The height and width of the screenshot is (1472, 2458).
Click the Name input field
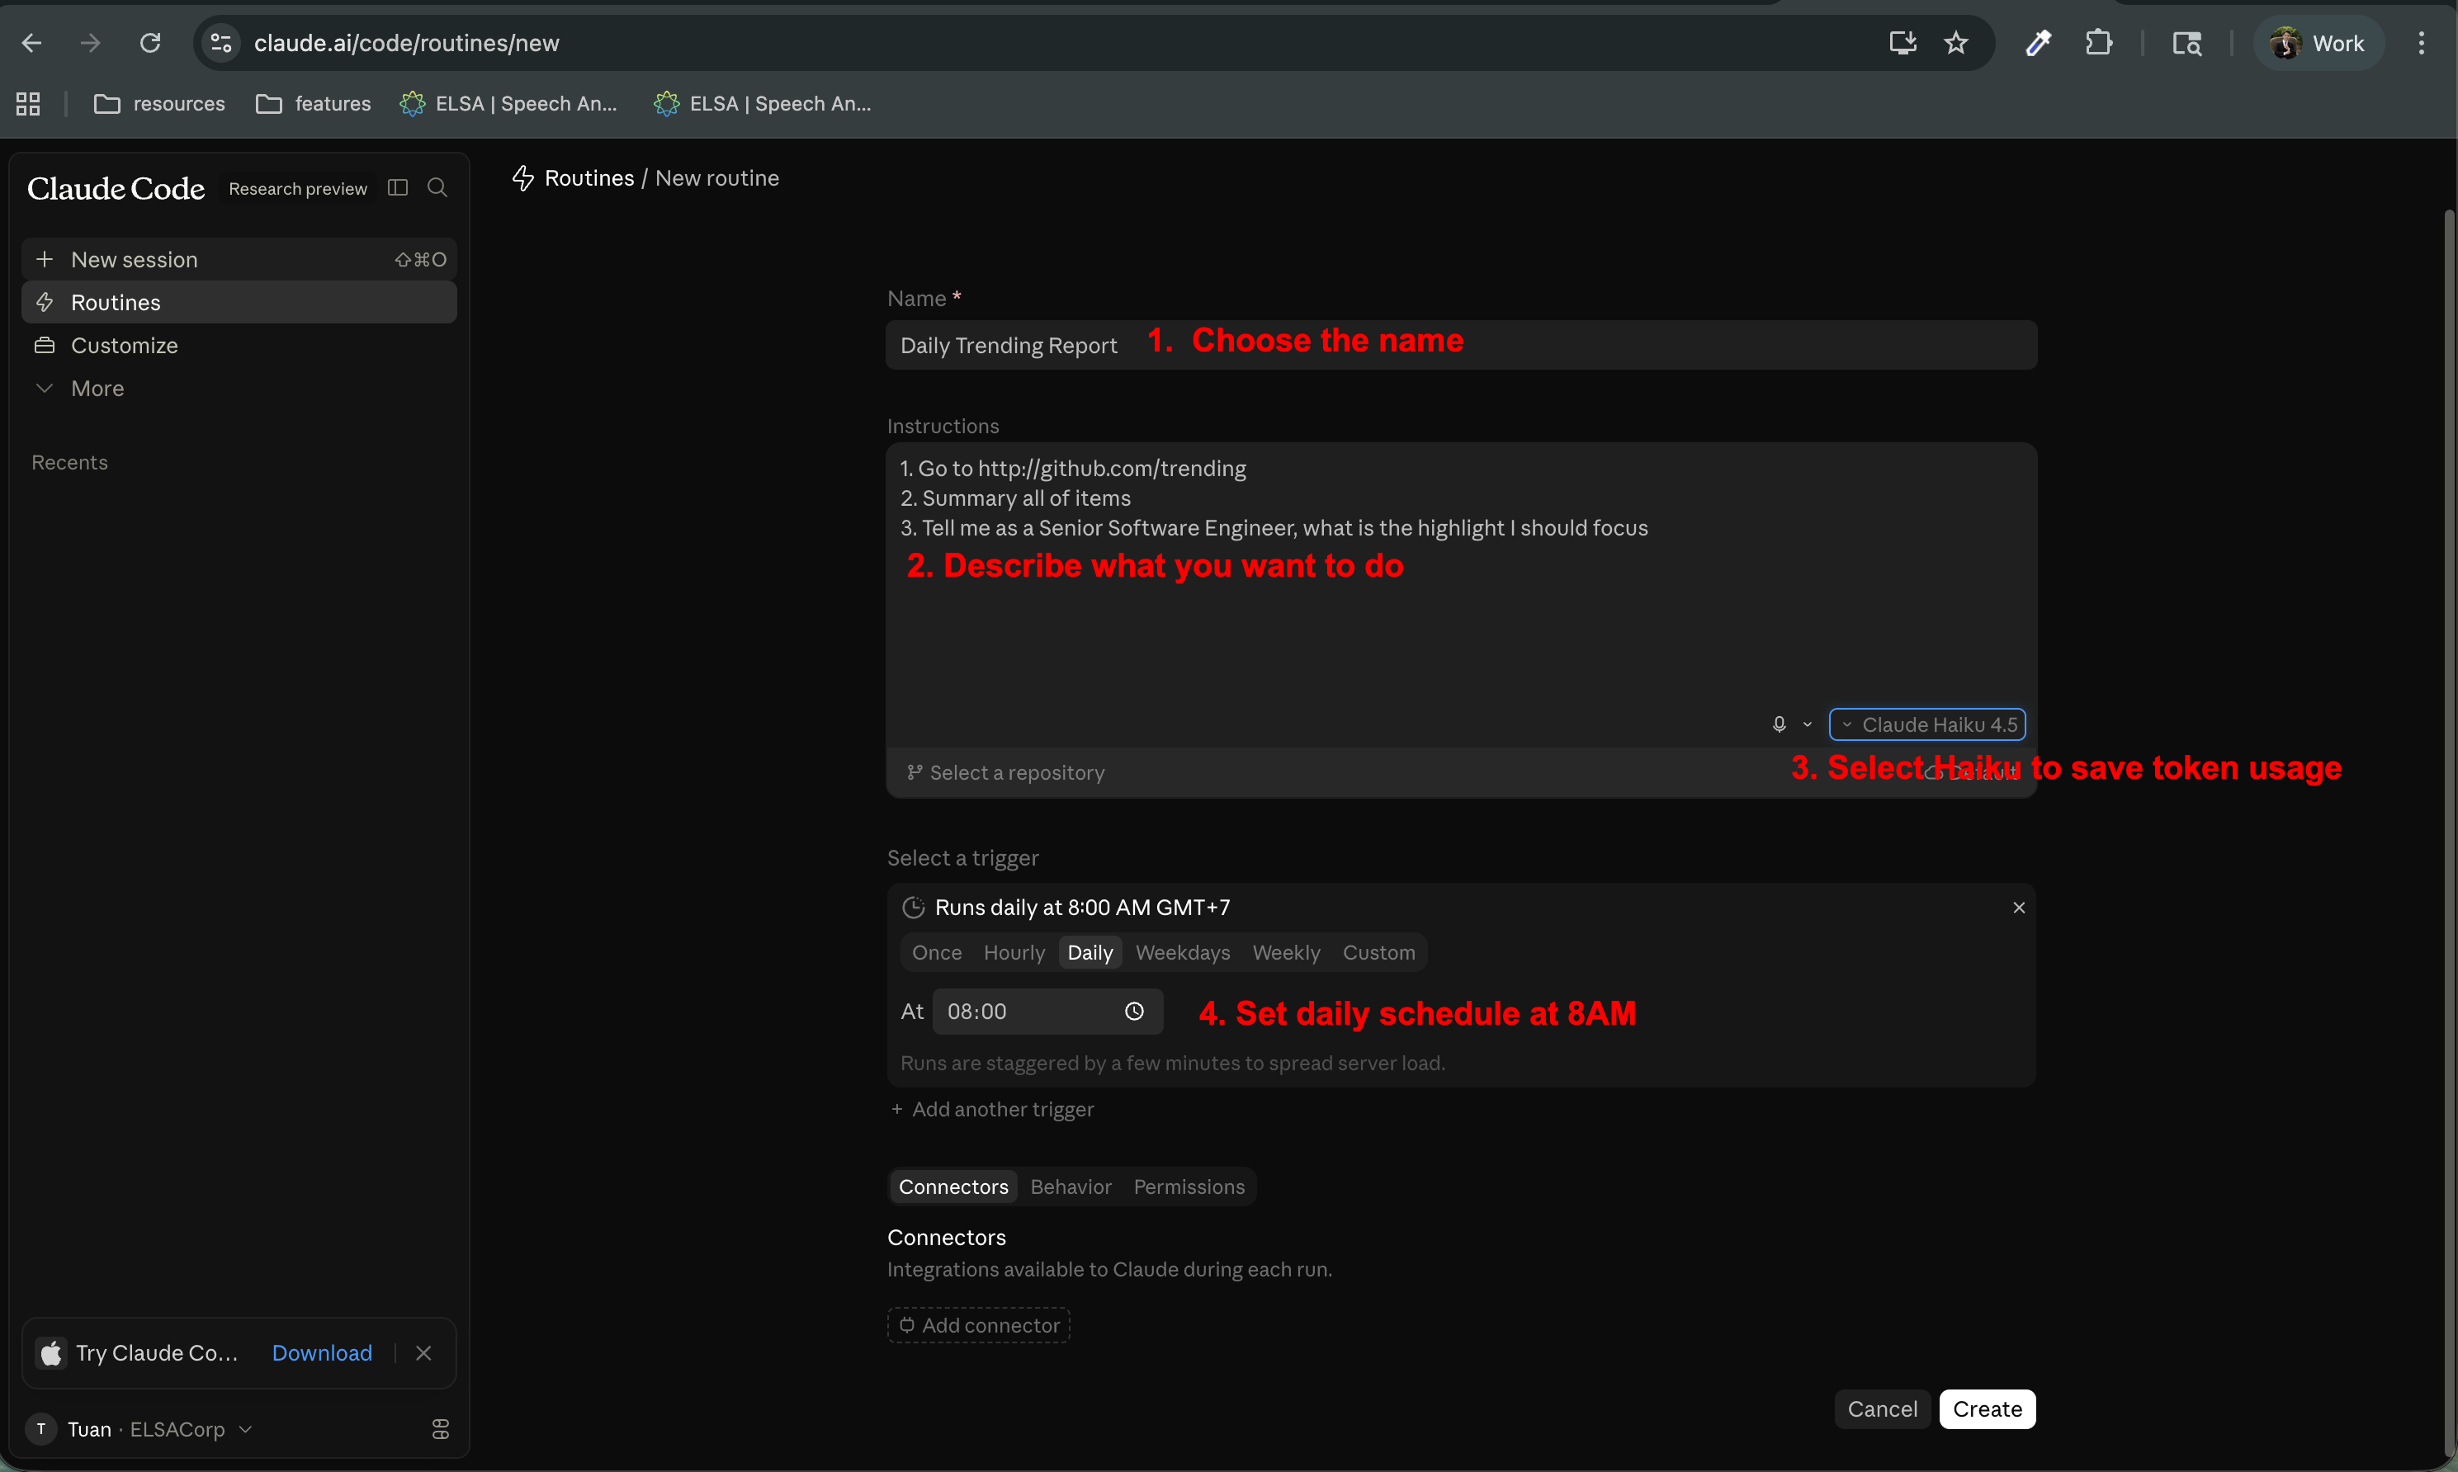tap(1460, 345)
